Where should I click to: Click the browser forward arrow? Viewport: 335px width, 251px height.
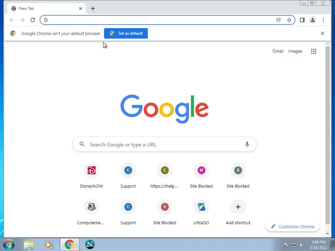[22, 20]
